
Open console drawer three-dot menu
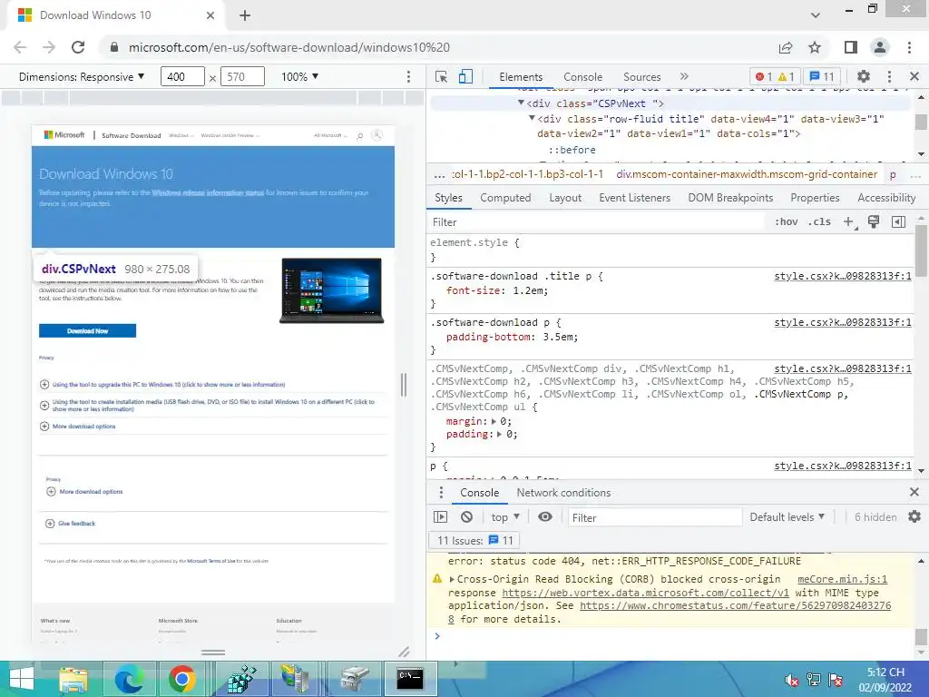(441, 493)
